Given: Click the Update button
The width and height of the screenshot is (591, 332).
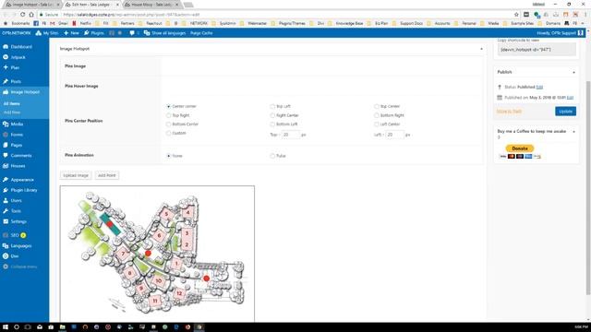Looking at the screenshot, I should pyautogui.click(x=565, y=112).
